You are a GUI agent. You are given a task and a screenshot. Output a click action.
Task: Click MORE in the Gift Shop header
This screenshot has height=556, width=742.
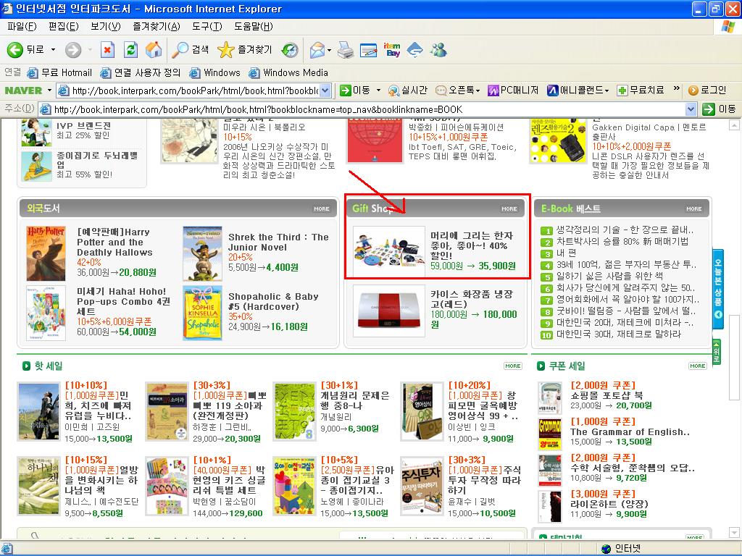click(x=509, y=208)
